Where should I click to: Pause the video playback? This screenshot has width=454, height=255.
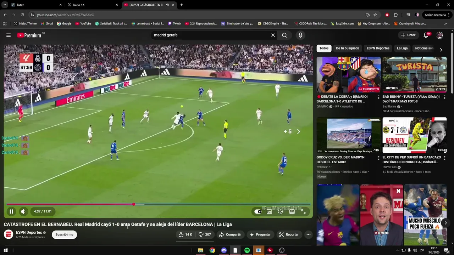pos(11,211)
